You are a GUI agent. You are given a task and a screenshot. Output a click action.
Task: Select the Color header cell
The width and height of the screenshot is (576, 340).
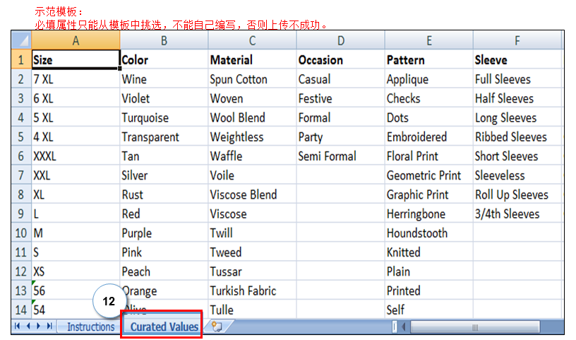(x=164, y=59)
